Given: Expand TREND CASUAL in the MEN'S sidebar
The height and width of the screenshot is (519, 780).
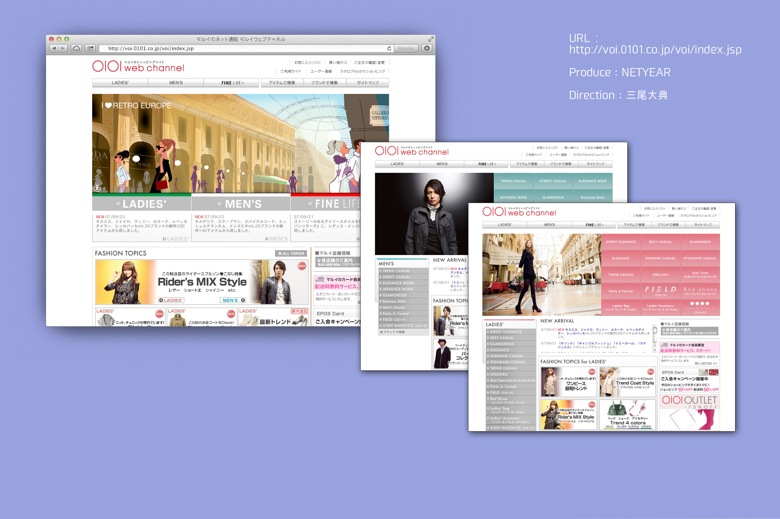Looking at the screenshot, I should click(396, 271).
